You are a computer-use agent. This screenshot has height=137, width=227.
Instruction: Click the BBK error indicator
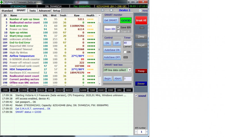[129, 90]
